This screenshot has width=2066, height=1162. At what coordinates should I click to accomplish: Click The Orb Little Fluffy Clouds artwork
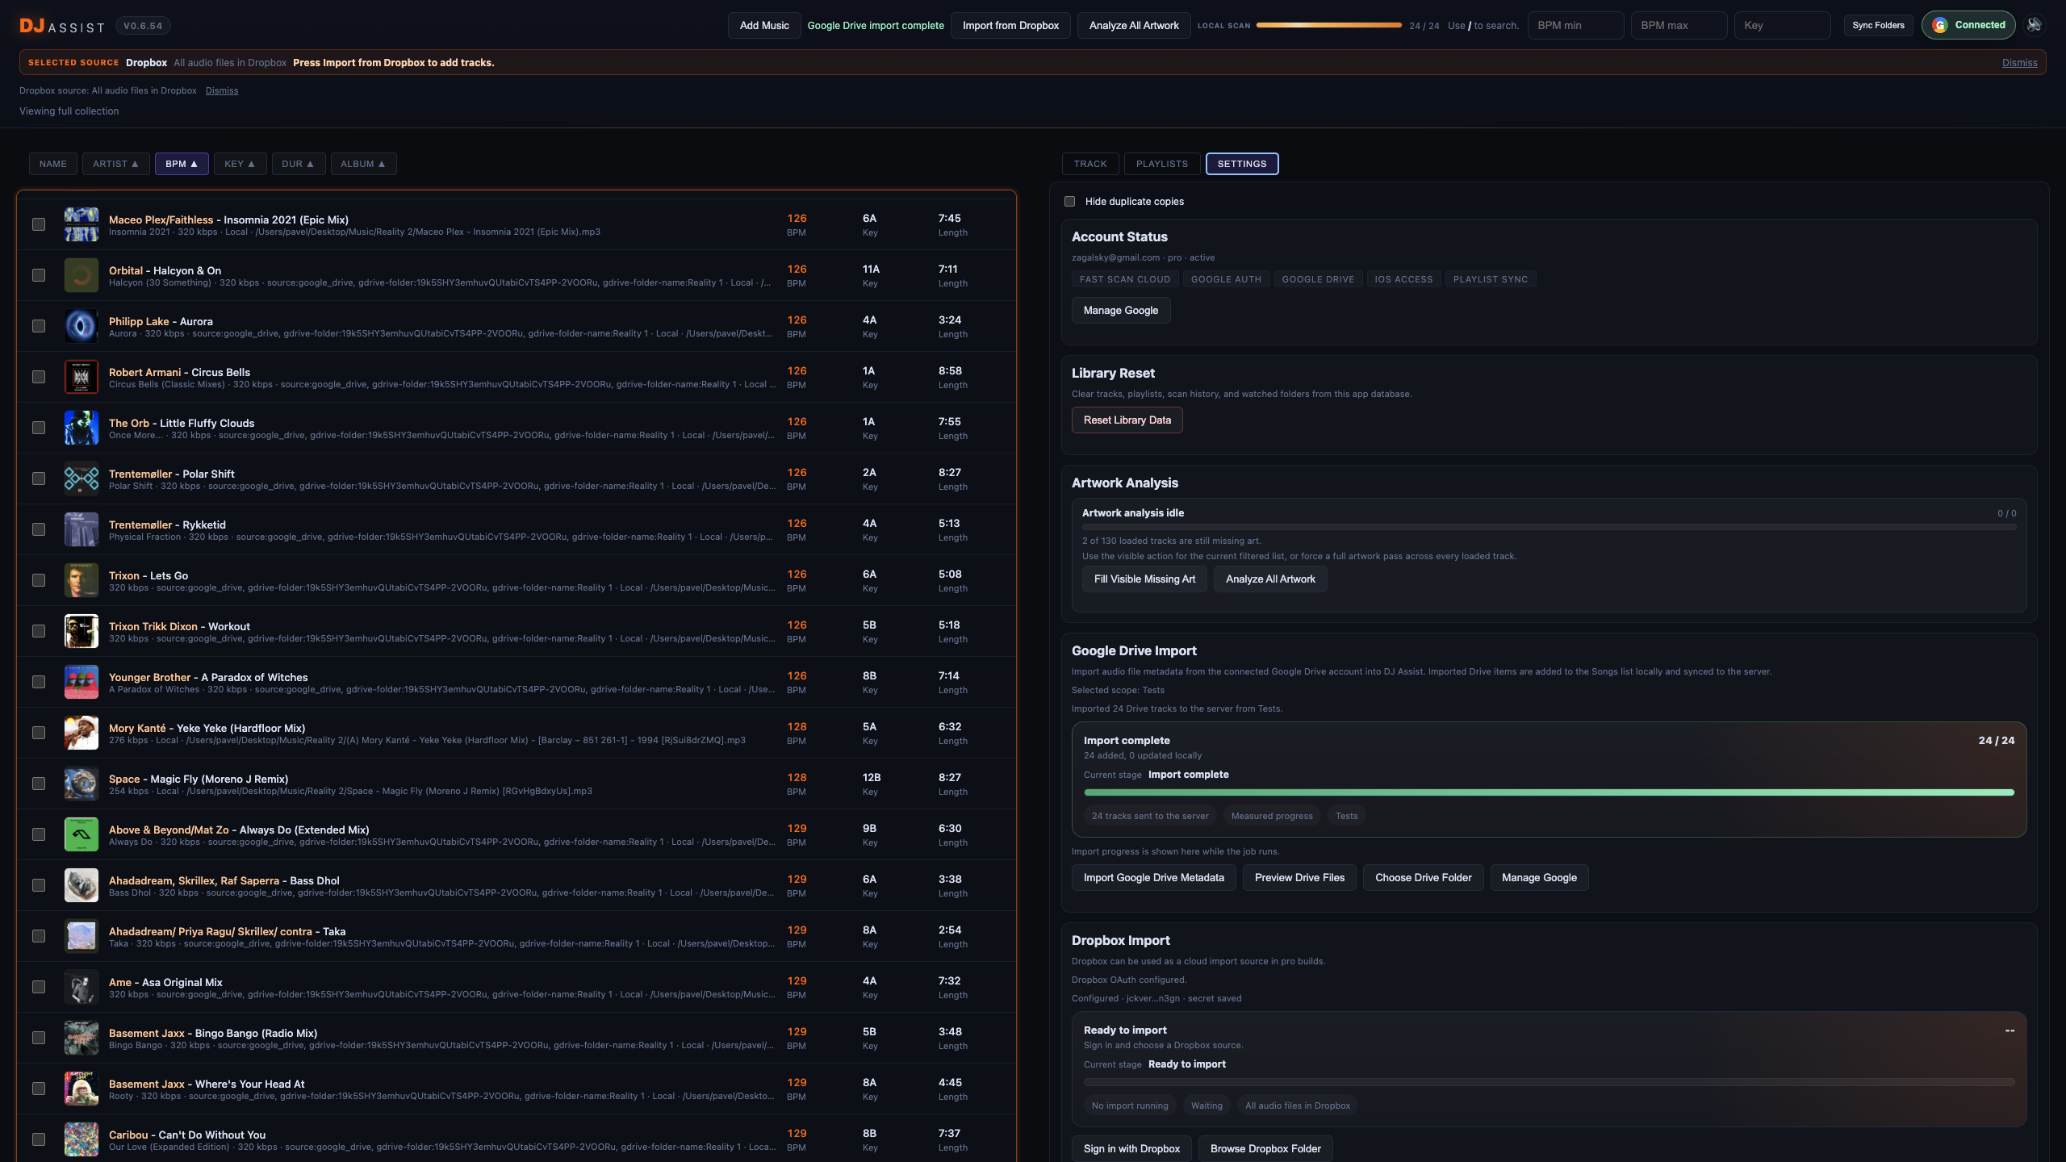(82, 428)
